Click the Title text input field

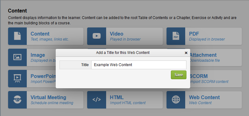(139, 65)
